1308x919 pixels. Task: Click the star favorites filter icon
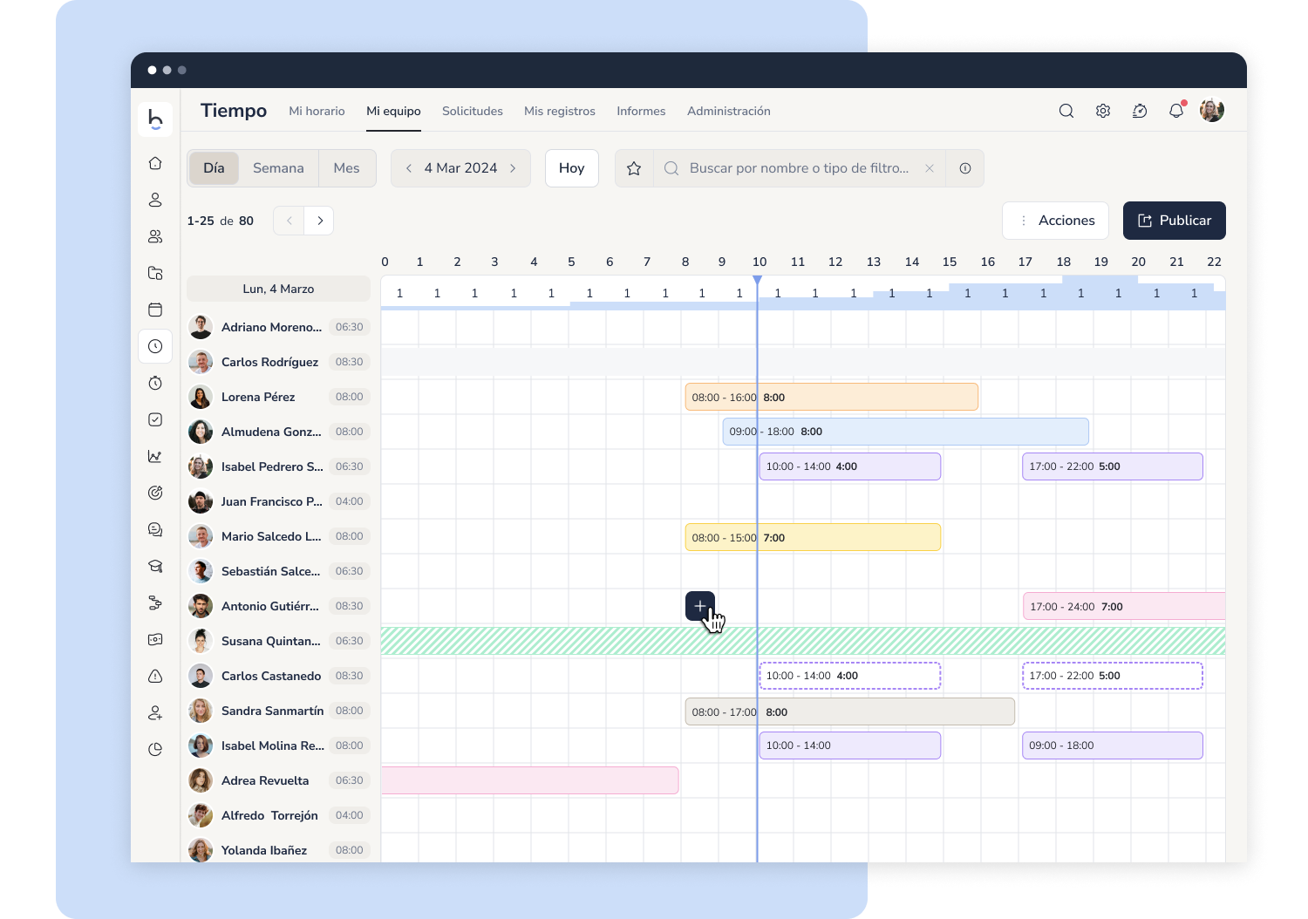coord(634,168)
